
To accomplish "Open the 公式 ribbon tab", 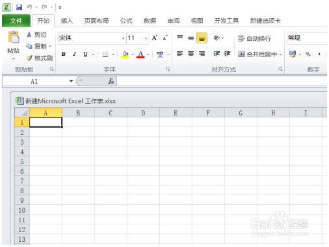I will click(126, 21).
